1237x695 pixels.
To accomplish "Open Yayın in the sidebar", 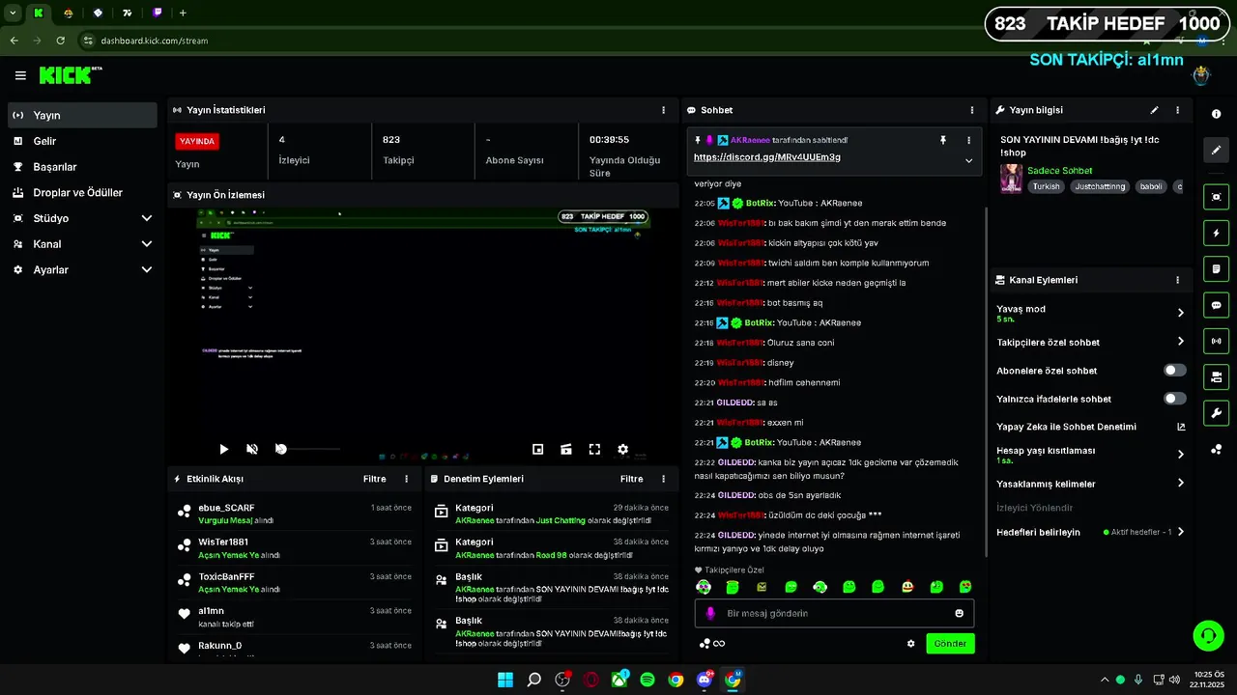I will pos(82,115).
